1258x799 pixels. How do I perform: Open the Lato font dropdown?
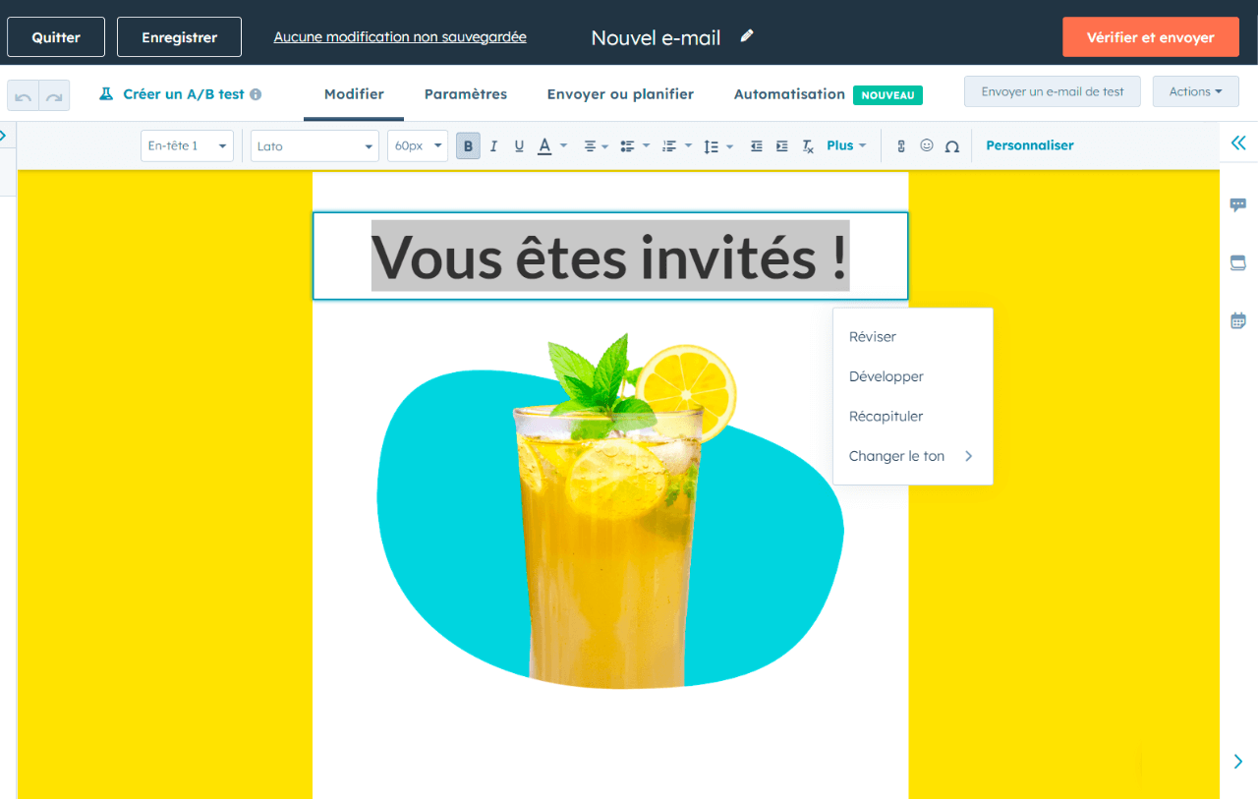(314, 145)
